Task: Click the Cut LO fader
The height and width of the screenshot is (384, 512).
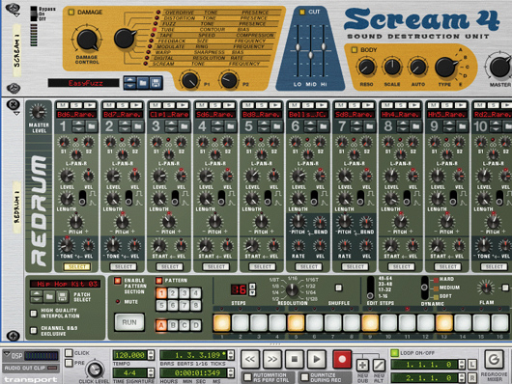Action: pyautogui.click(x=298, y=47)
